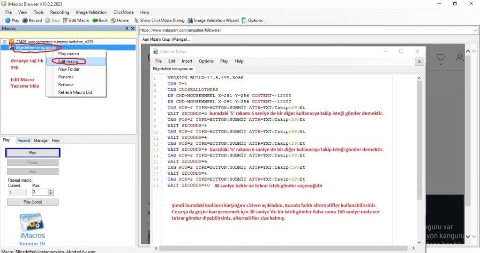Open the Options menu in iMacros Editor
480x253 pixels.
[206, 61]
